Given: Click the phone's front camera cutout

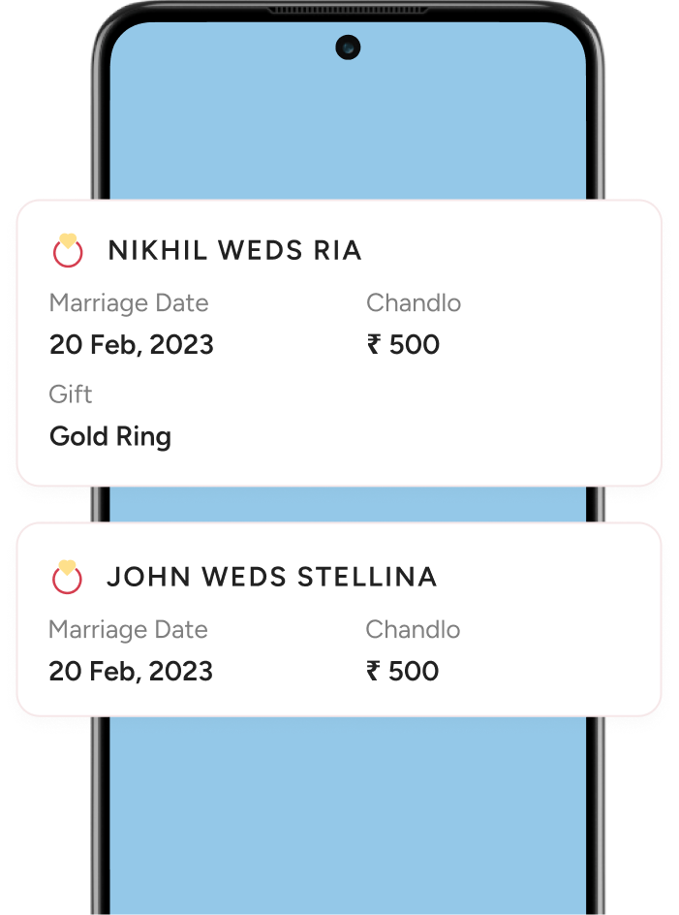Looking at the screenshot, I should [x=348, y=47].
